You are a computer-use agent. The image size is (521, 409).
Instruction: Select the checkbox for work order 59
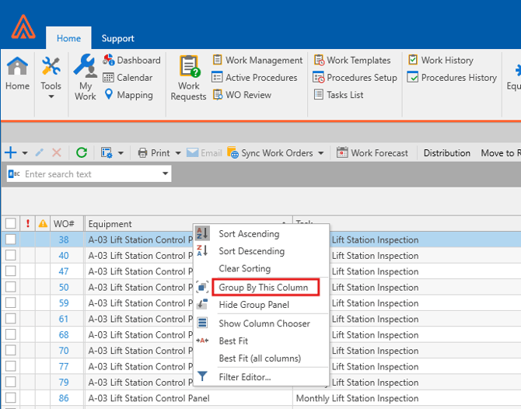click(10, 303)
